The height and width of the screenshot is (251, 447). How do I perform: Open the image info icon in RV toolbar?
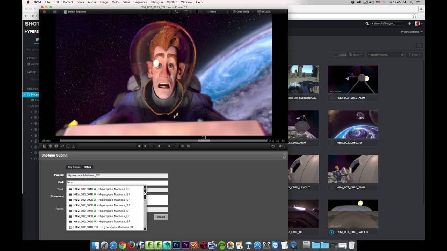click(x=56, y=146)
